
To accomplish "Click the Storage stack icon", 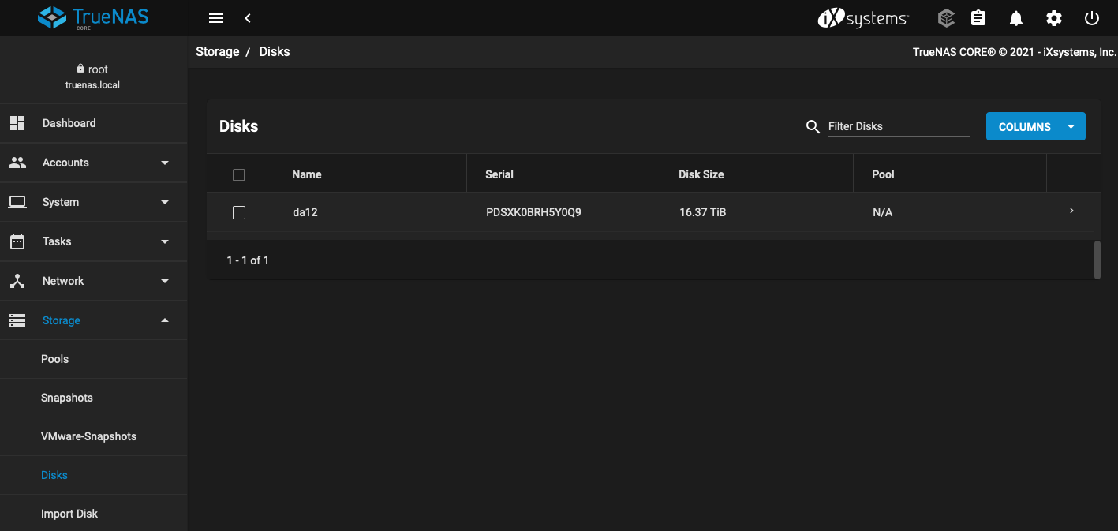I will [x=17, y=320].
